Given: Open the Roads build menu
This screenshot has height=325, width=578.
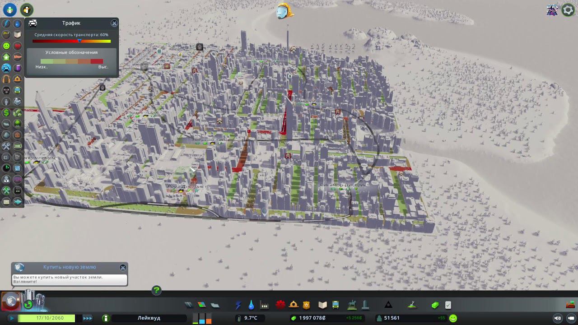Looking at the screenshot, I should click(189, 305).
